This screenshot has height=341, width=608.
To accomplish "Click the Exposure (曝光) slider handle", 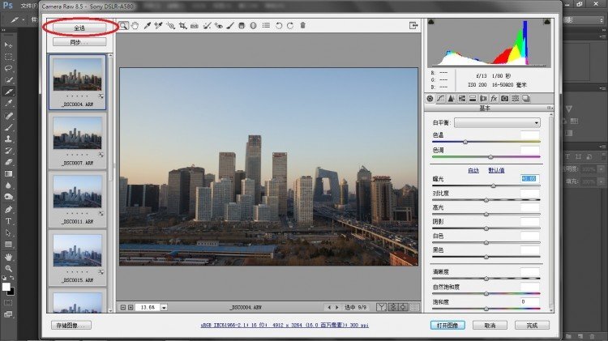I will (493, 185).
